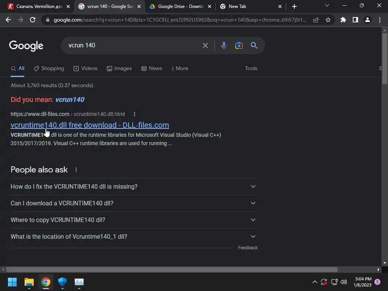
Task: Click the horizontal page scrollbar
Action: tap(172, 269)
